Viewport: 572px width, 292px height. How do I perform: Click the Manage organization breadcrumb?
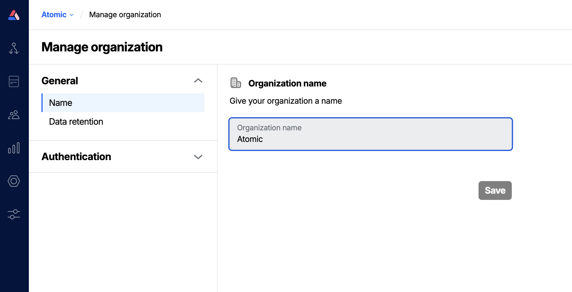[125, 14]
